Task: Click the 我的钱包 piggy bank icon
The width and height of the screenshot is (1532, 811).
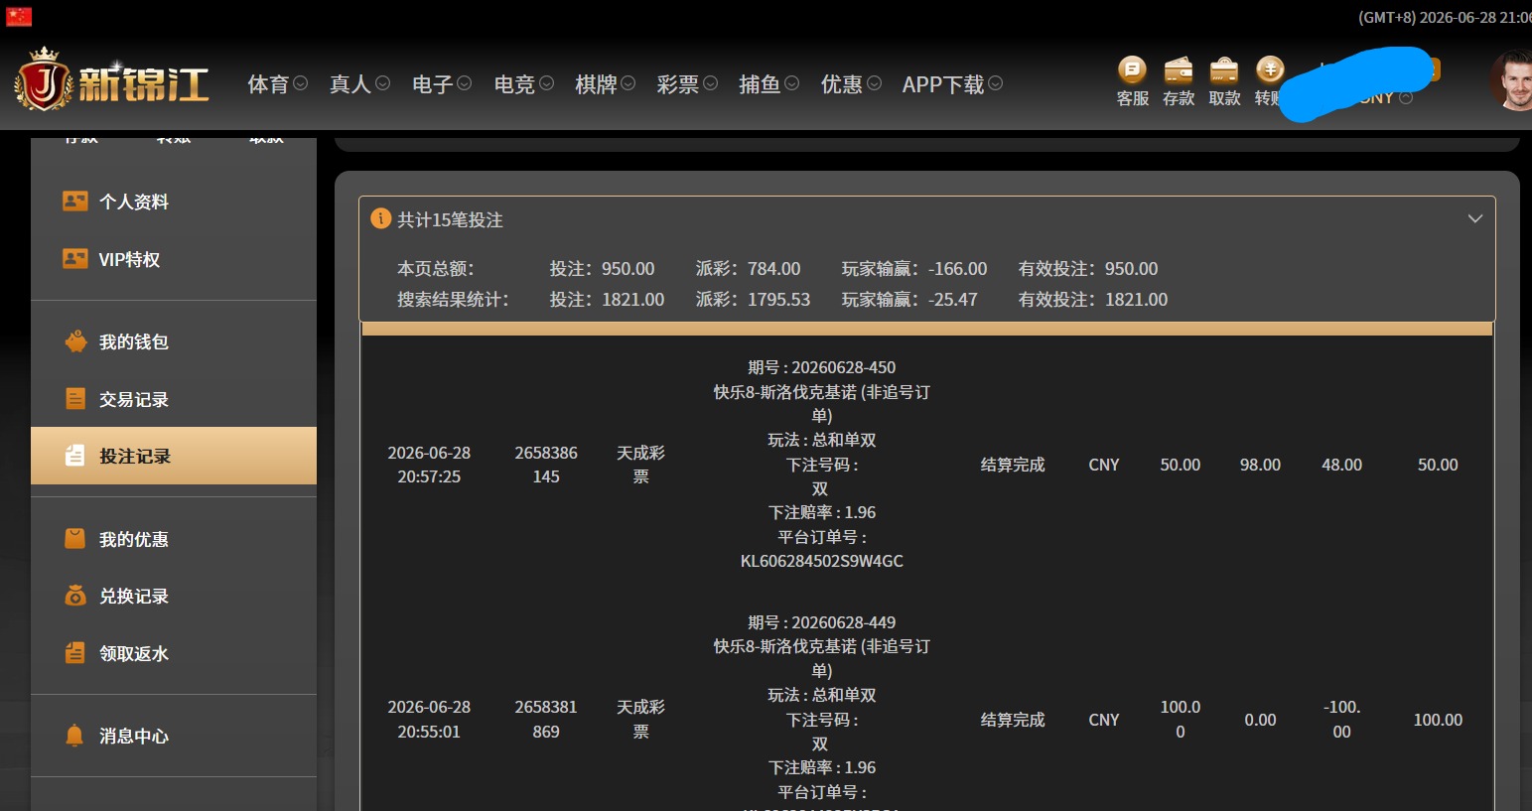Action: (x=75, y=341)
